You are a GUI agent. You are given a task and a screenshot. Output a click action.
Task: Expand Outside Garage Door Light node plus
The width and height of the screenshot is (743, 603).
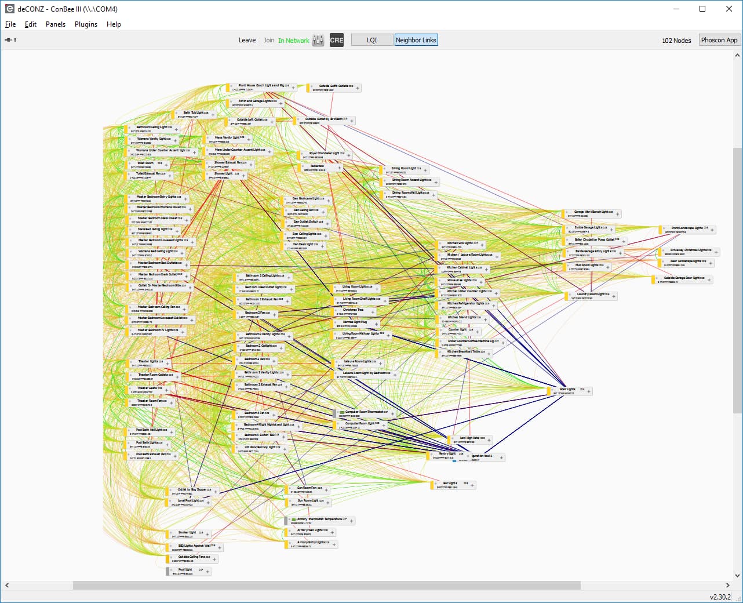(x=709, y=280)
